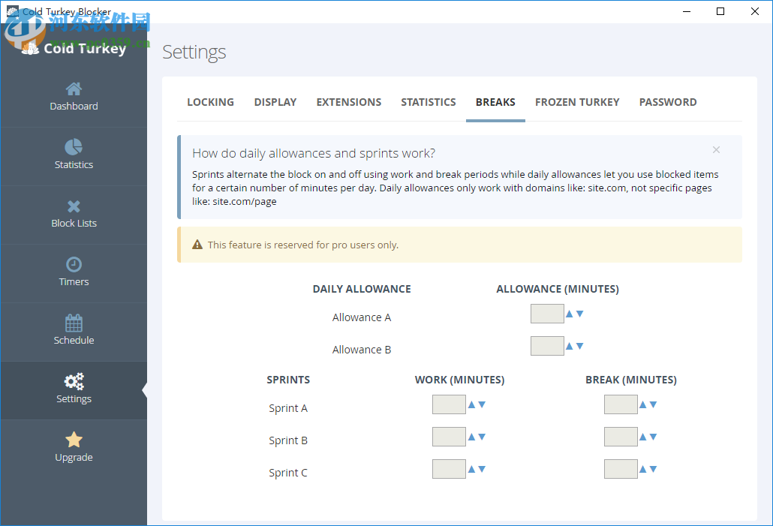Click the Sprint B work minutes field
773x526 pixels.
(x=449, y=436)
